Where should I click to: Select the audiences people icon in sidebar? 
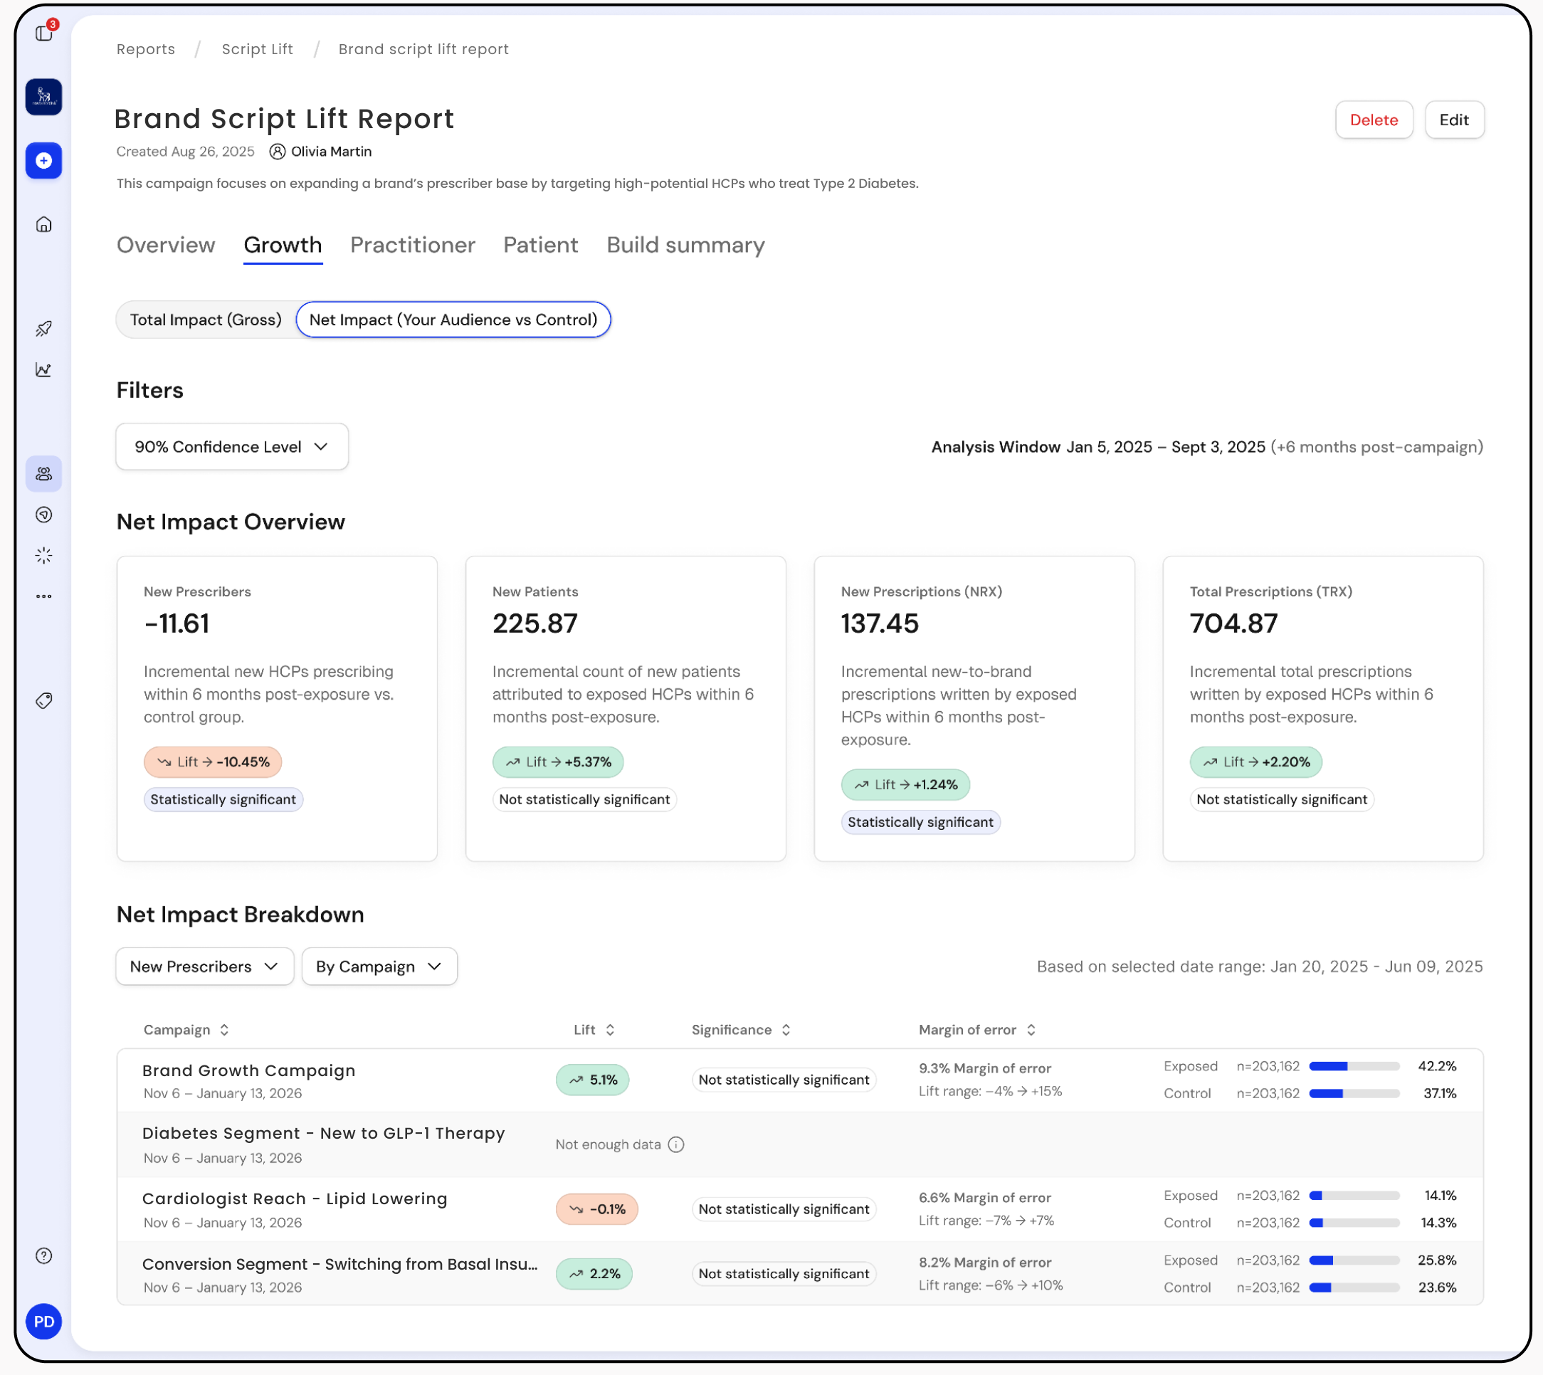(x=44, y=474)
